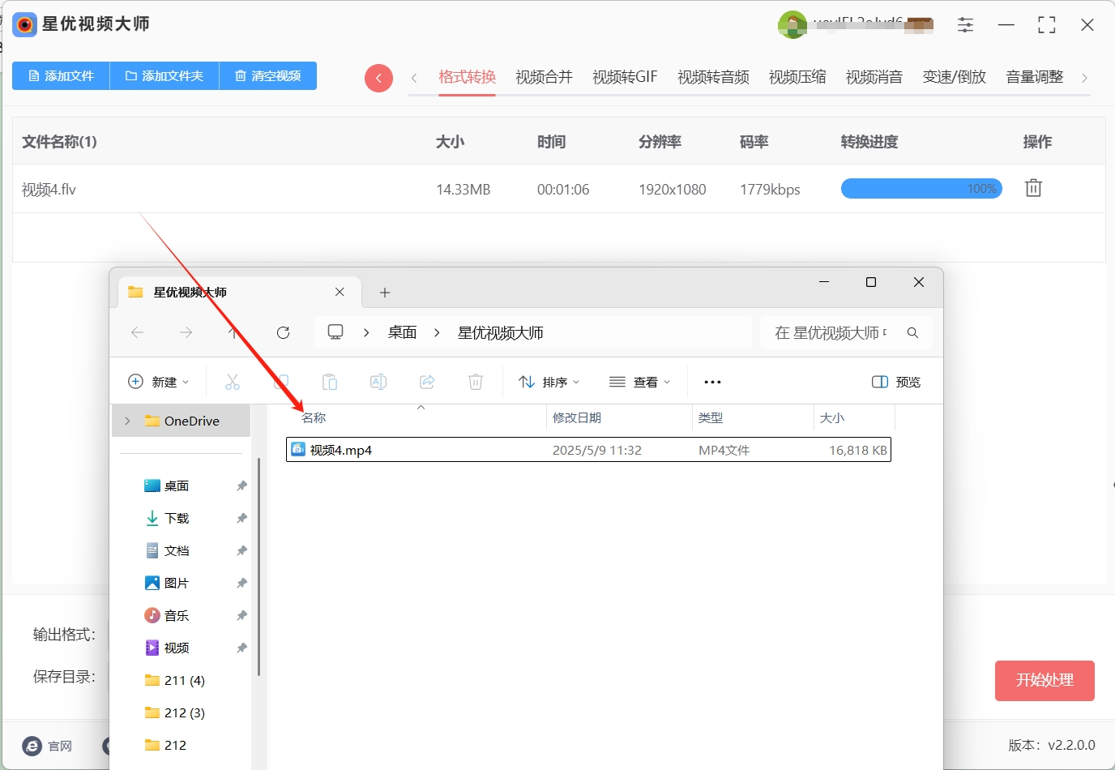This screenshot has width=1115, height=770.
Task: Sort by the 类型 column header
Action: point(711,417)
